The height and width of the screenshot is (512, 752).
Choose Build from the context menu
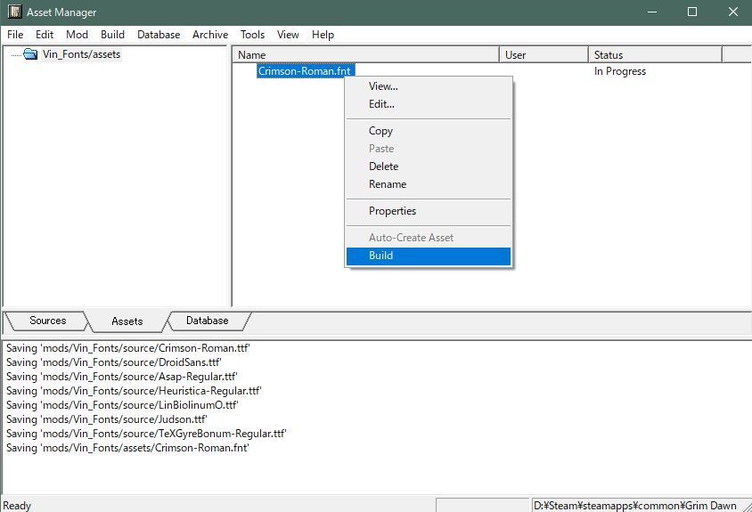pos(380,256)
